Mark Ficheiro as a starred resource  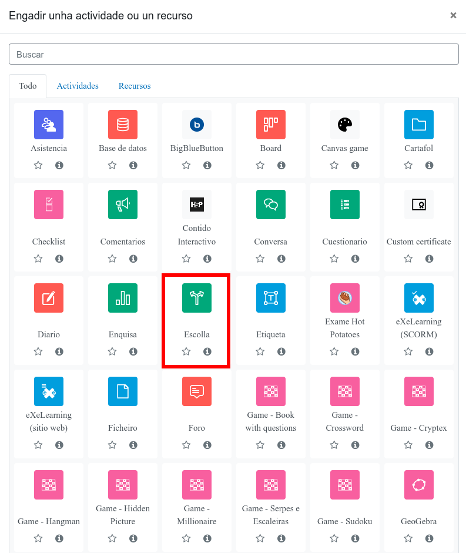point(112,445)
